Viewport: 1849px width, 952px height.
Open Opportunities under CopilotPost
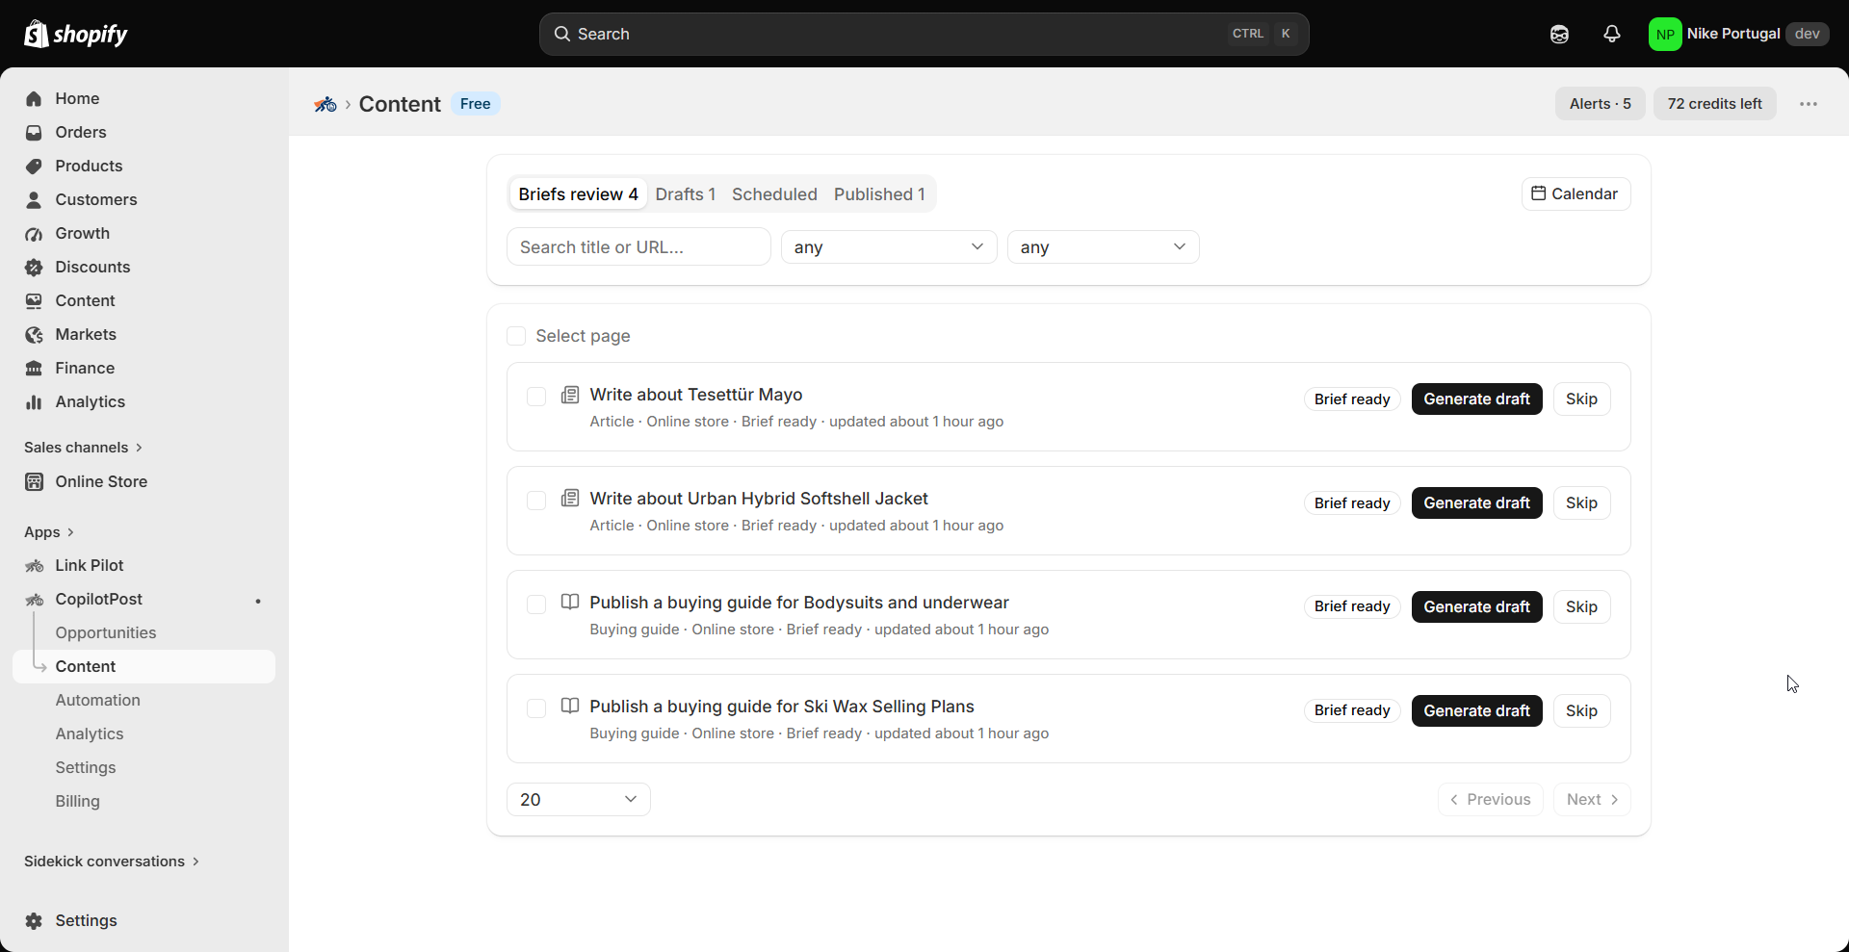(106, 632)
